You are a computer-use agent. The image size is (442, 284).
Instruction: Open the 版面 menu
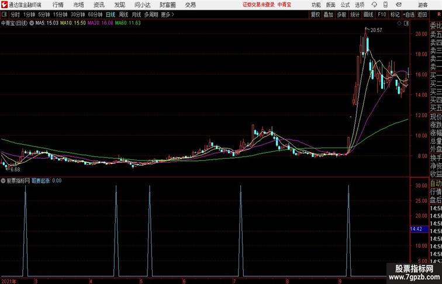pos(331,5)
